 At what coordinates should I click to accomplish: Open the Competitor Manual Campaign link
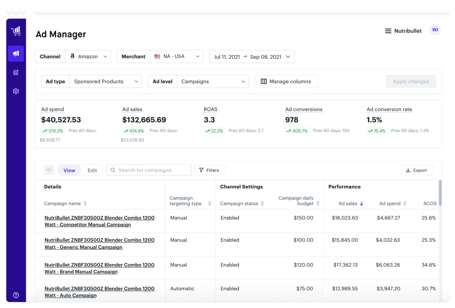pyautogui.click(x=99, y=221)
